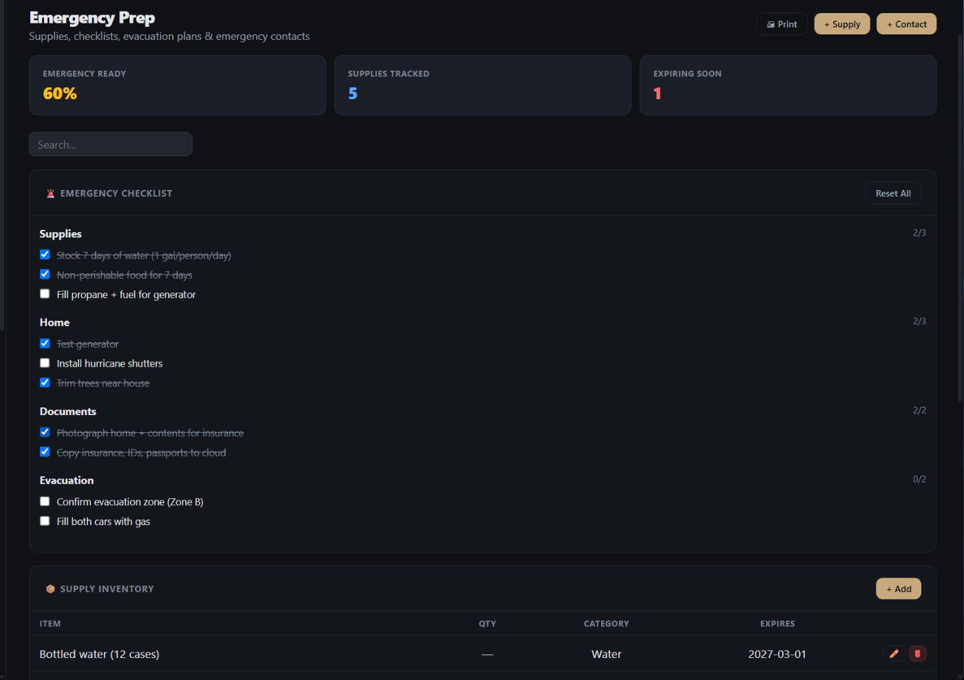This screenshot has height=680, width=964.
Task: Check off Fill propane + fuel for generator
Action: [x=45, y=294]
